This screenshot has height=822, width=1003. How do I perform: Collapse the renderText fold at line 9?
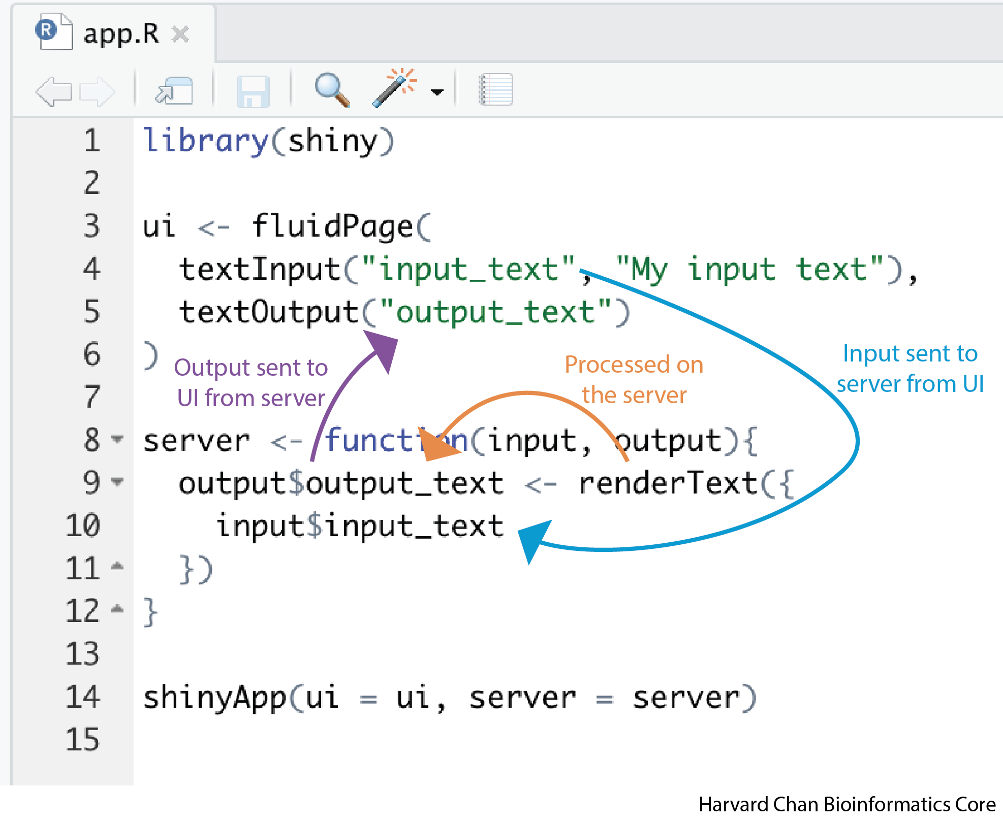point(117,481)
